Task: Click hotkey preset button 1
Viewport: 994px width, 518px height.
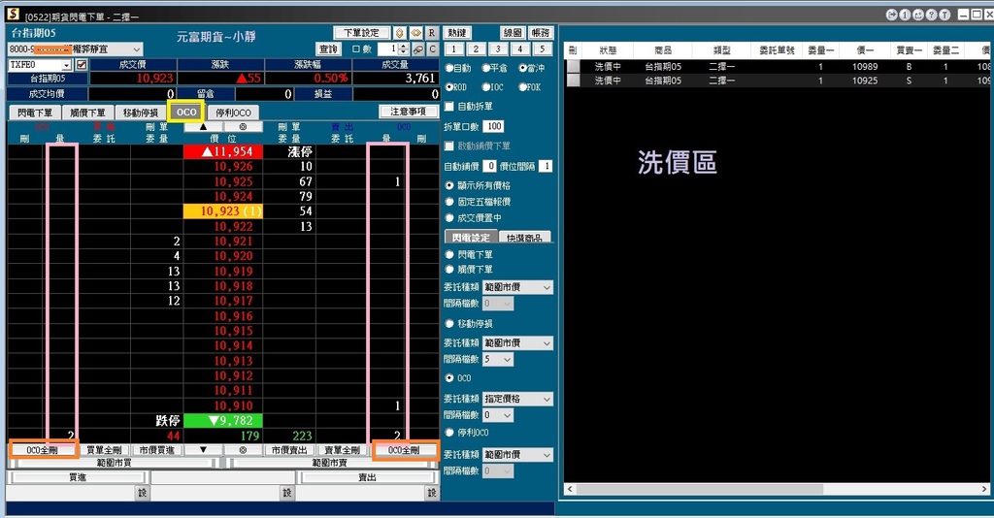Action: (x=454, y=49)
